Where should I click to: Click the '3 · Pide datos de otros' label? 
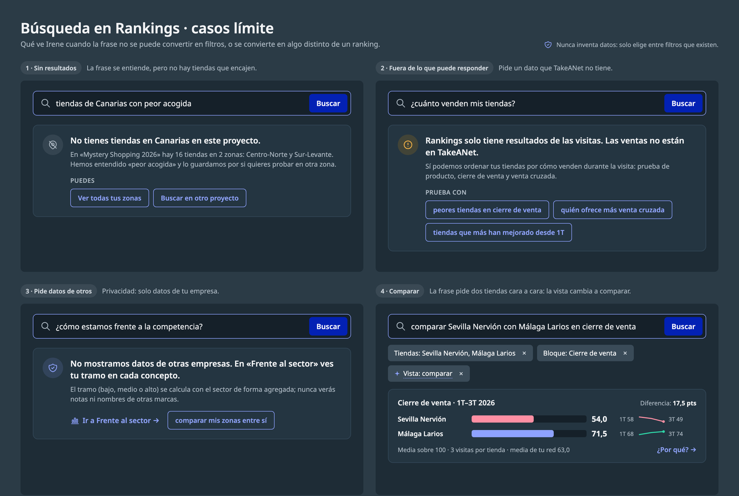click(x=59, y=291)
